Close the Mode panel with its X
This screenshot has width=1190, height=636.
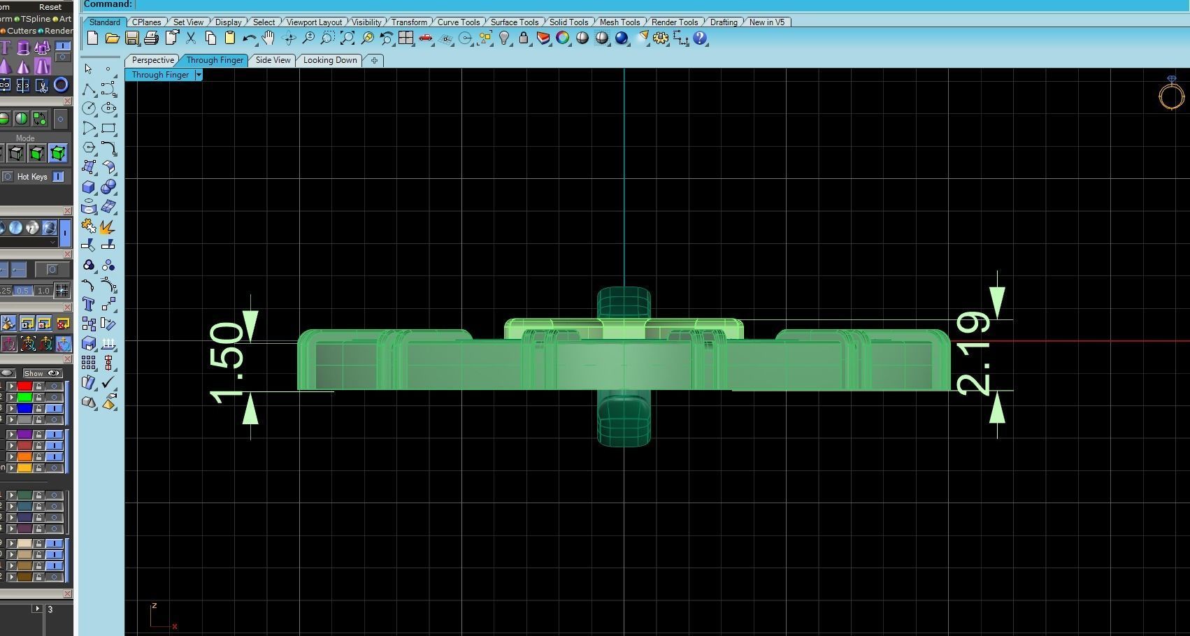[x=67, y=101]
